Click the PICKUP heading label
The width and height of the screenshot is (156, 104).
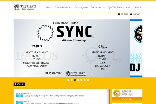click(19, 84)
